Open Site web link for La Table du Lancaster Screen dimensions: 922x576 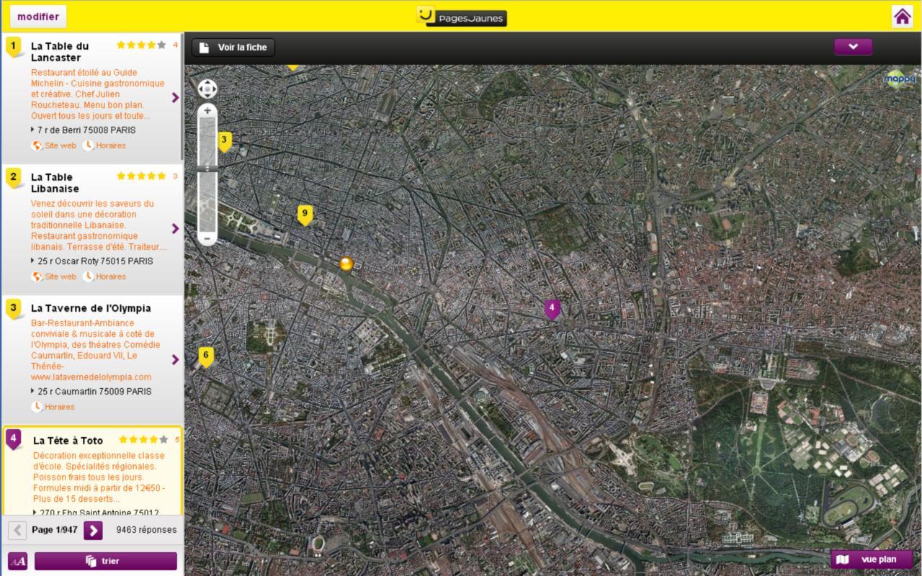click(x=54, y=145)
